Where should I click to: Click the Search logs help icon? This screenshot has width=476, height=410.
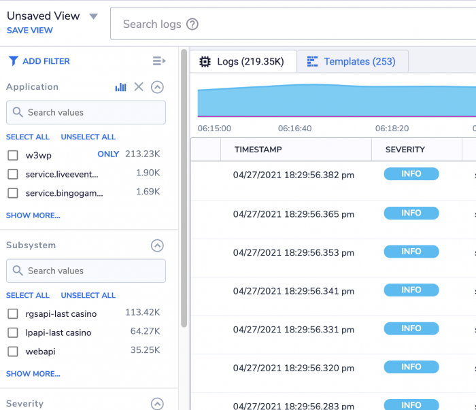coord(192,24)
